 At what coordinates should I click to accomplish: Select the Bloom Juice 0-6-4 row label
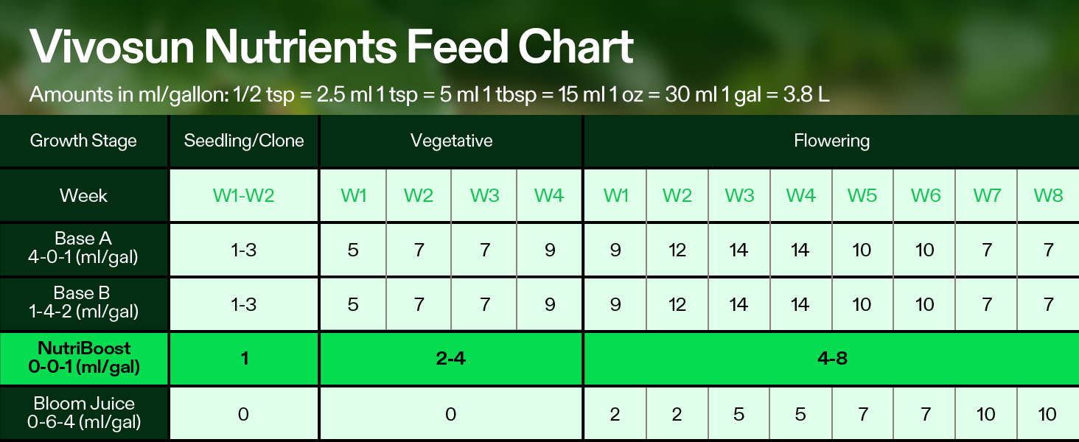85,413
